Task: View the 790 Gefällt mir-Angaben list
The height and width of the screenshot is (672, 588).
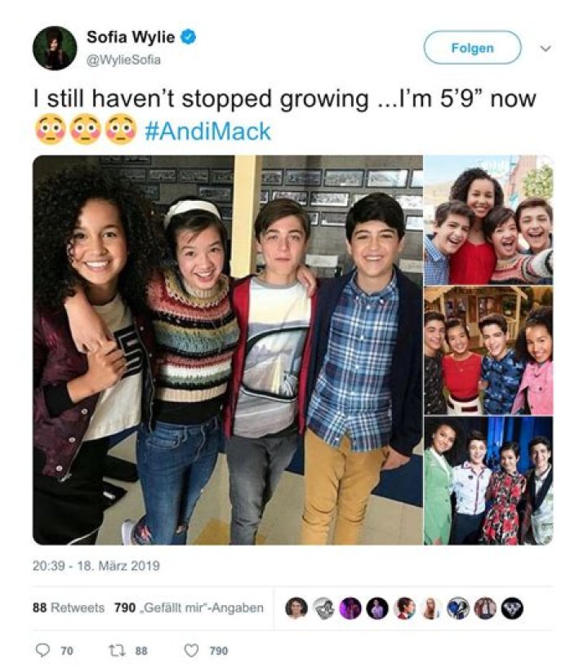Action: click(x=189, y=607)
